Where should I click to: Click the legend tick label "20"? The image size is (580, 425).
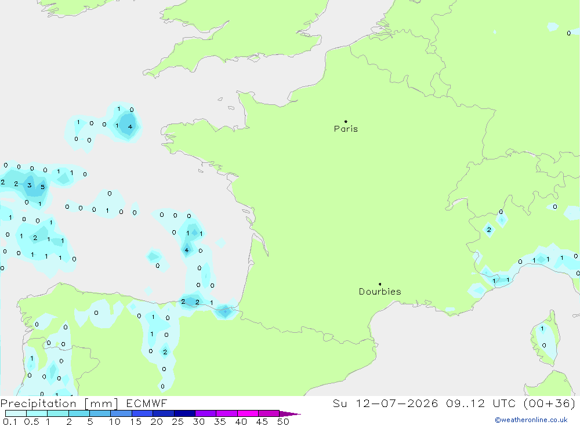coord(157,422)
